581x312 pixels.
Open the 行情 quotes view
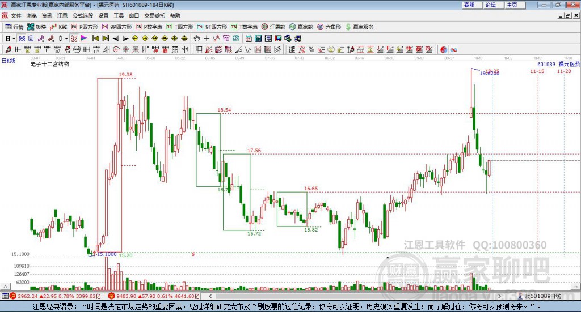pyautogui.click(x=14, y=27)
